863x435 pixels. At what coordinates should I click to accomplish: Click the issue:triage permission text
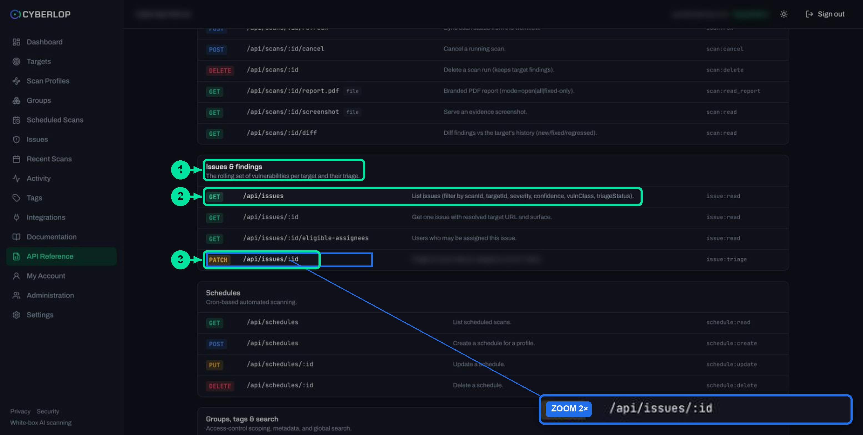726,259
